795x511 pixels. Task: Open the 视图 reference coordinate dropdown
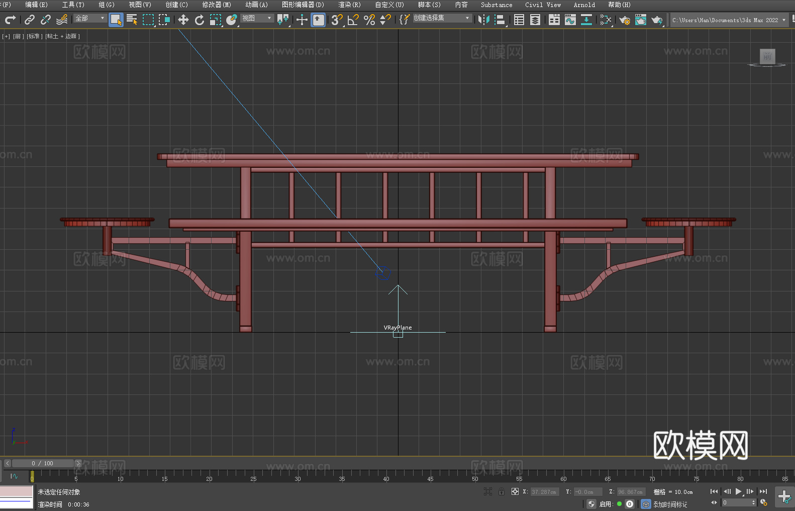pyautogui.click(x=257, y=18)
